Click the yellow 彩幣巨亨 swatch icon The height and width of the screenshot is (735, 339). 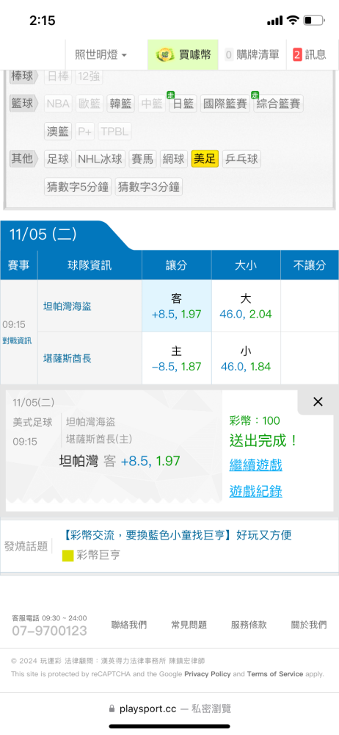(68, 556)
